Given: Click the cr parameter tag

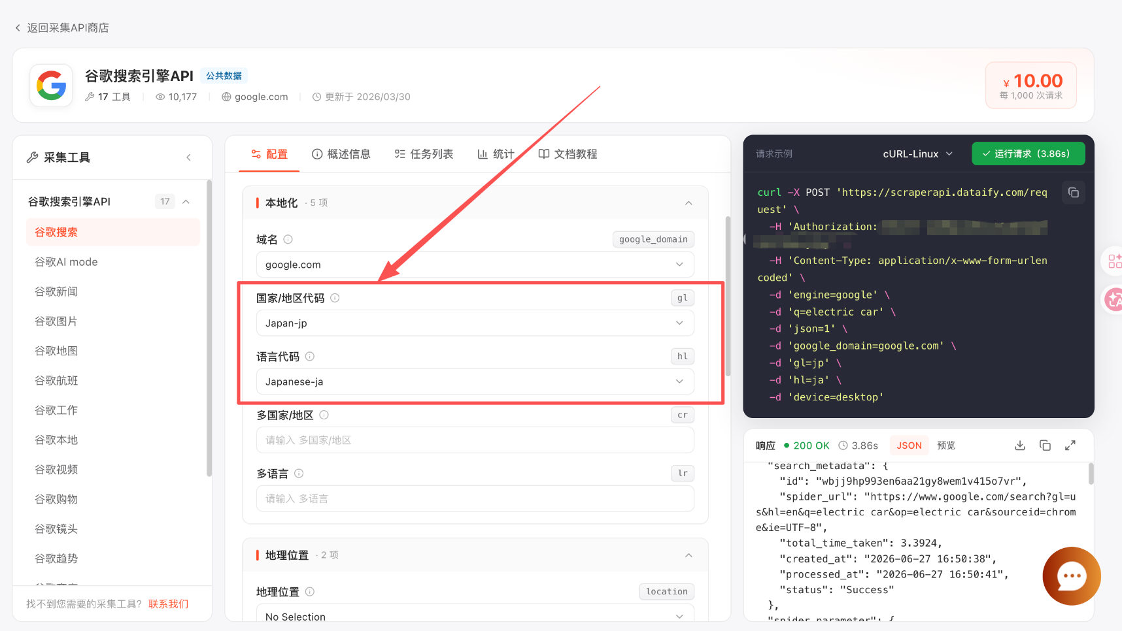Looking at the screenshot, I should coord(683,415).
